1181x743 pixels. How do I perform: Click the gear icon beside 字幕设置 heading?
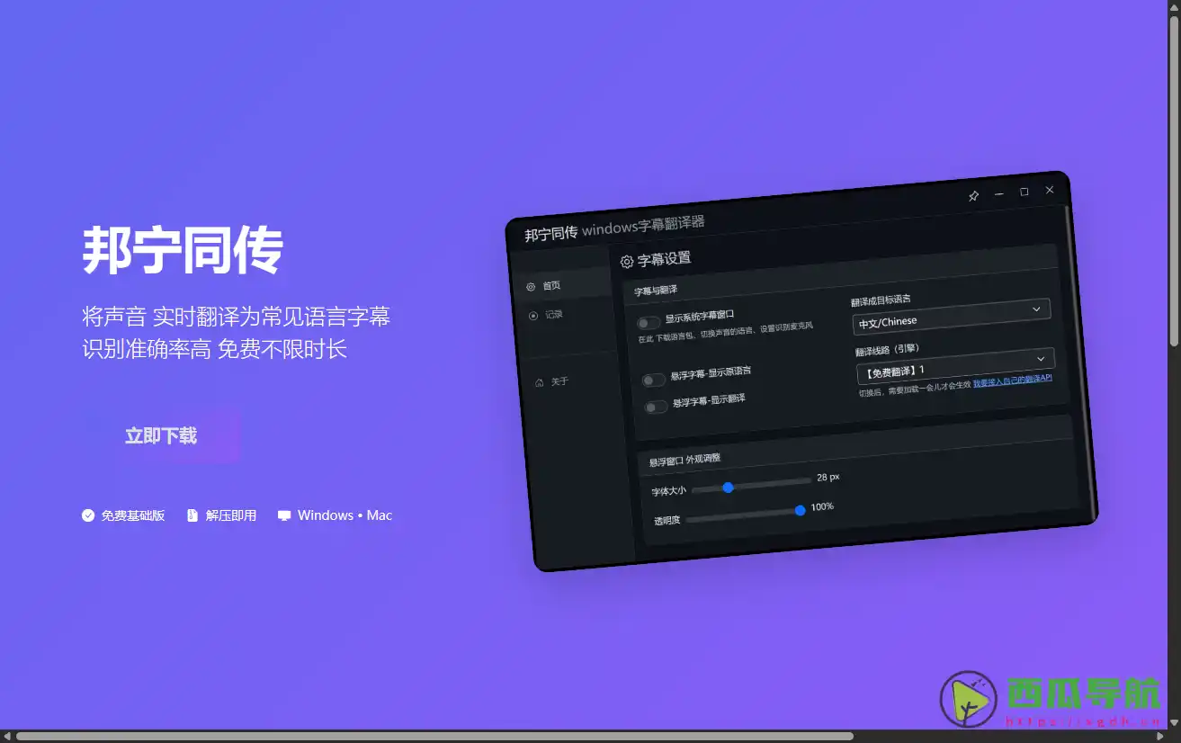tap(627, 260)
